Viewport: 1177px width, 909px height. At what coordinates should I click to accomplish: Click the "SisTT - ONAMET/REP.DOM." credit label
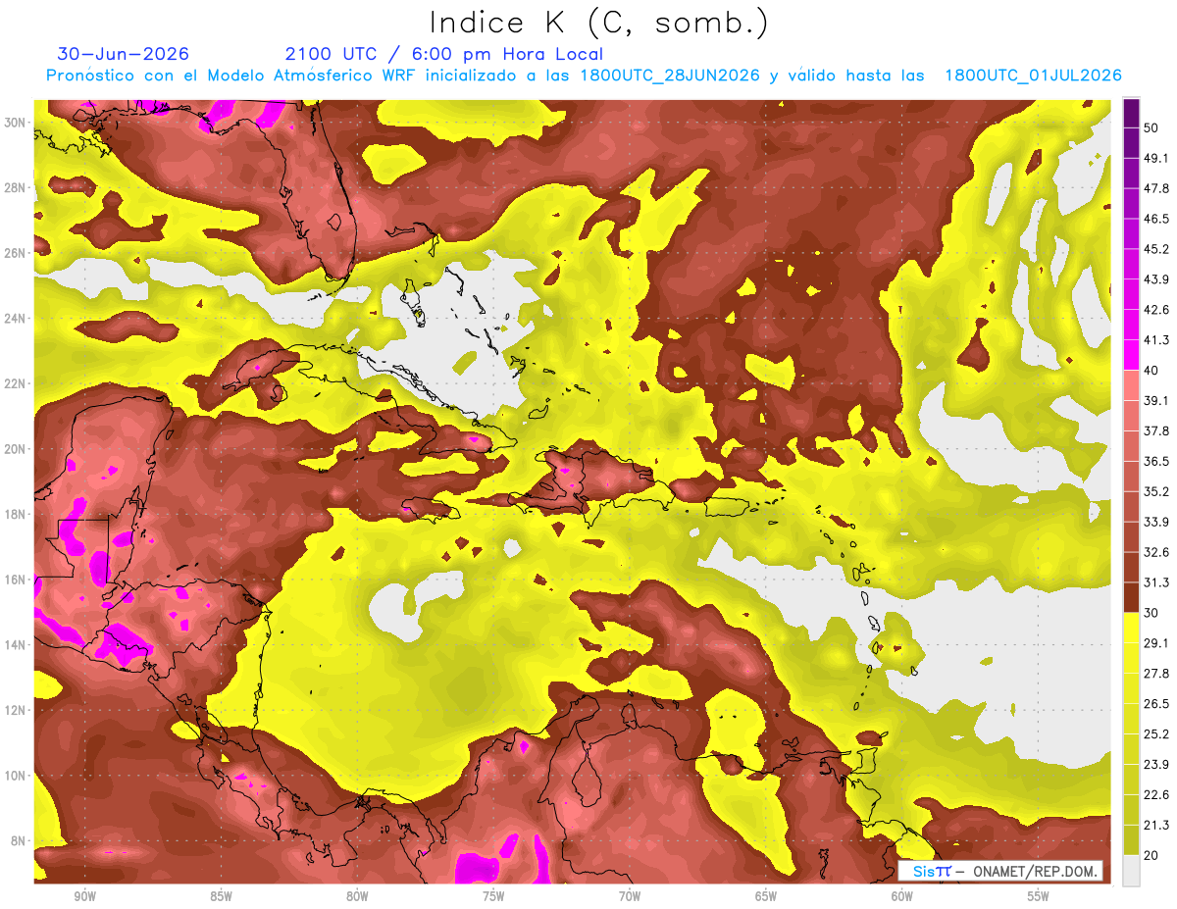pos(1000,871)
